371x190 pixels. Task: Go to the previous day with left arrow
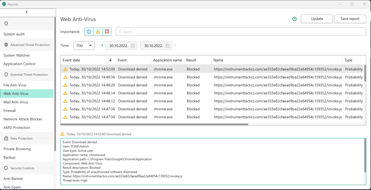pyautogui.click(x=102, y=45)
